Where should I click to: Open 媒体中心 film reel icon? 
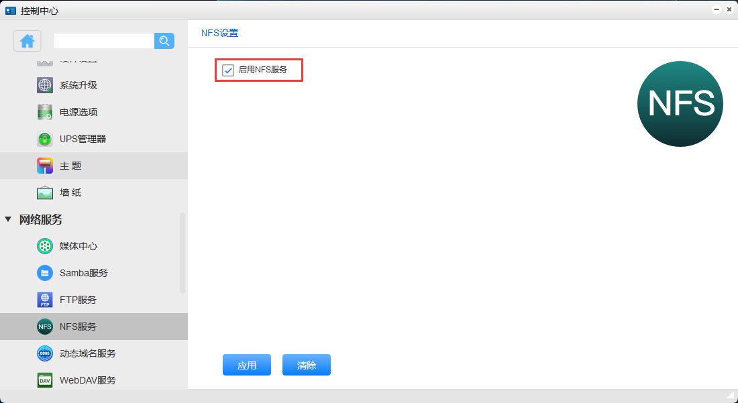(45, 246)
